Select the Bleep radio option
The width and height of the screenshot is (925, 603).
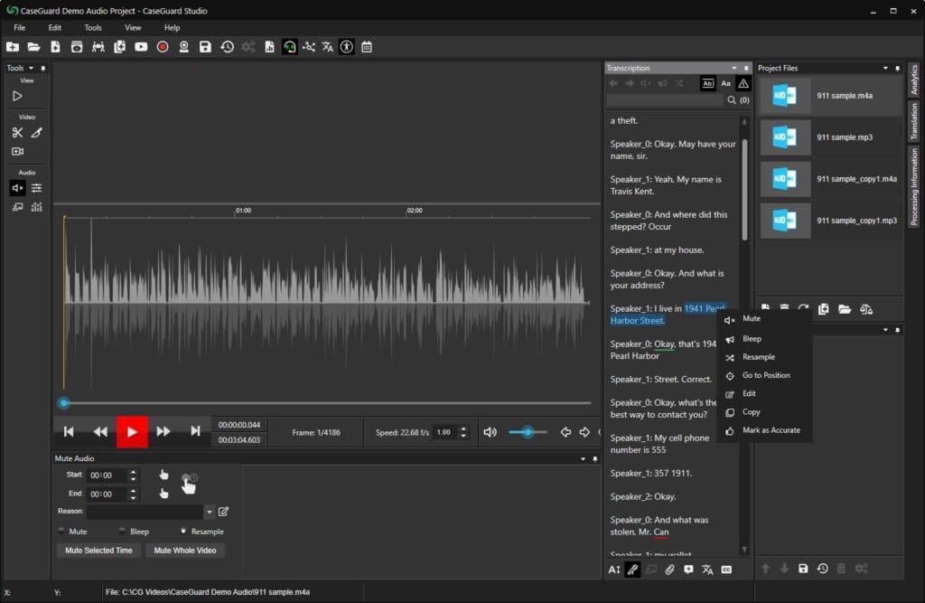pos(123,532)
